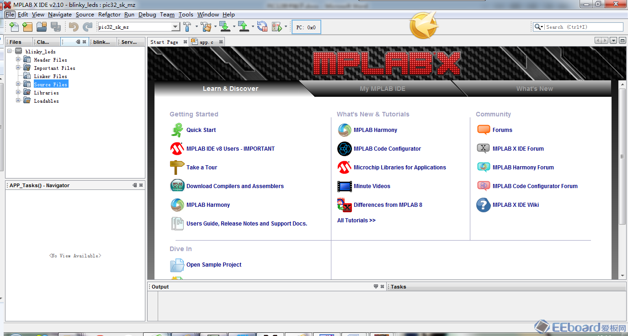
Task: Click the Microchip Libraries for Applications icon
Action: [345, 168]
